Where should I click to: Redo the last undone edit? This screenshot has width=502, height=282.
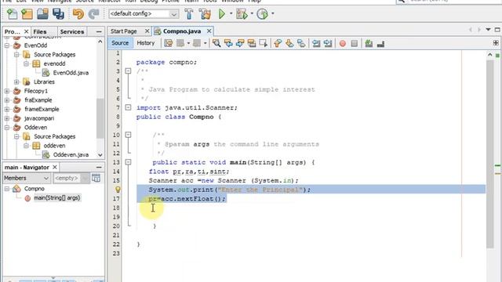[x=93, y=14]
